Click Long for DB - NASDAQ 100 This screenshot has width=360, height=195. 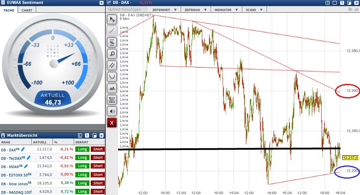click(82, 191)
